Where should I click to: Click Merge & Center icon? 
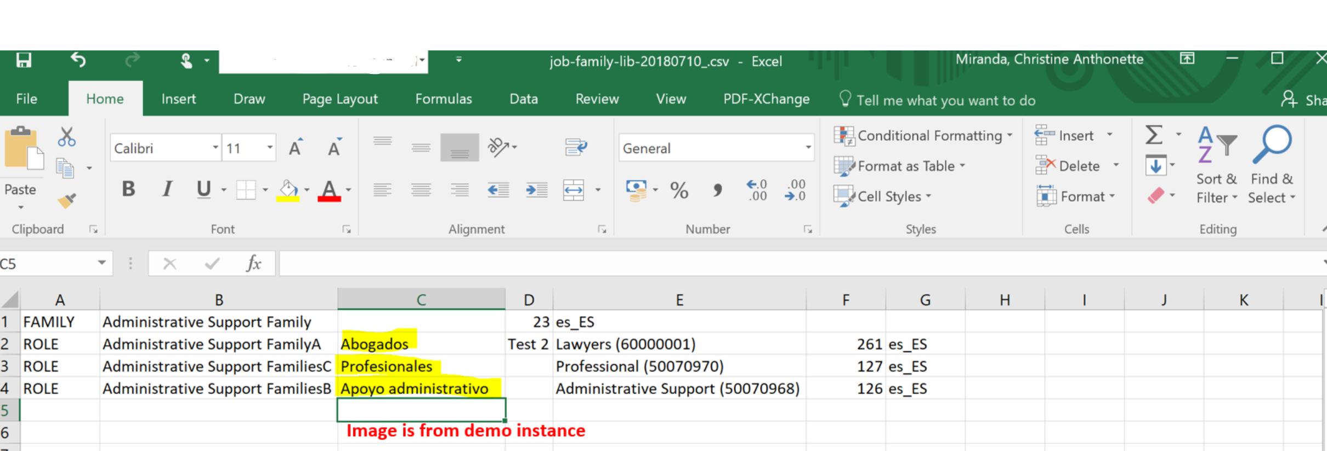574,190
